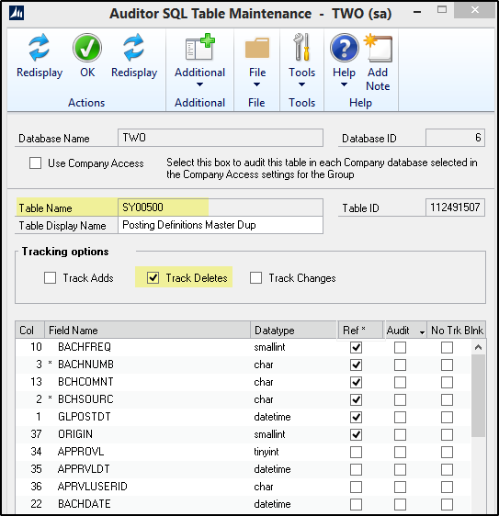Click the blue Help question icon
This screenshot has height=516, width=499.
345,48
